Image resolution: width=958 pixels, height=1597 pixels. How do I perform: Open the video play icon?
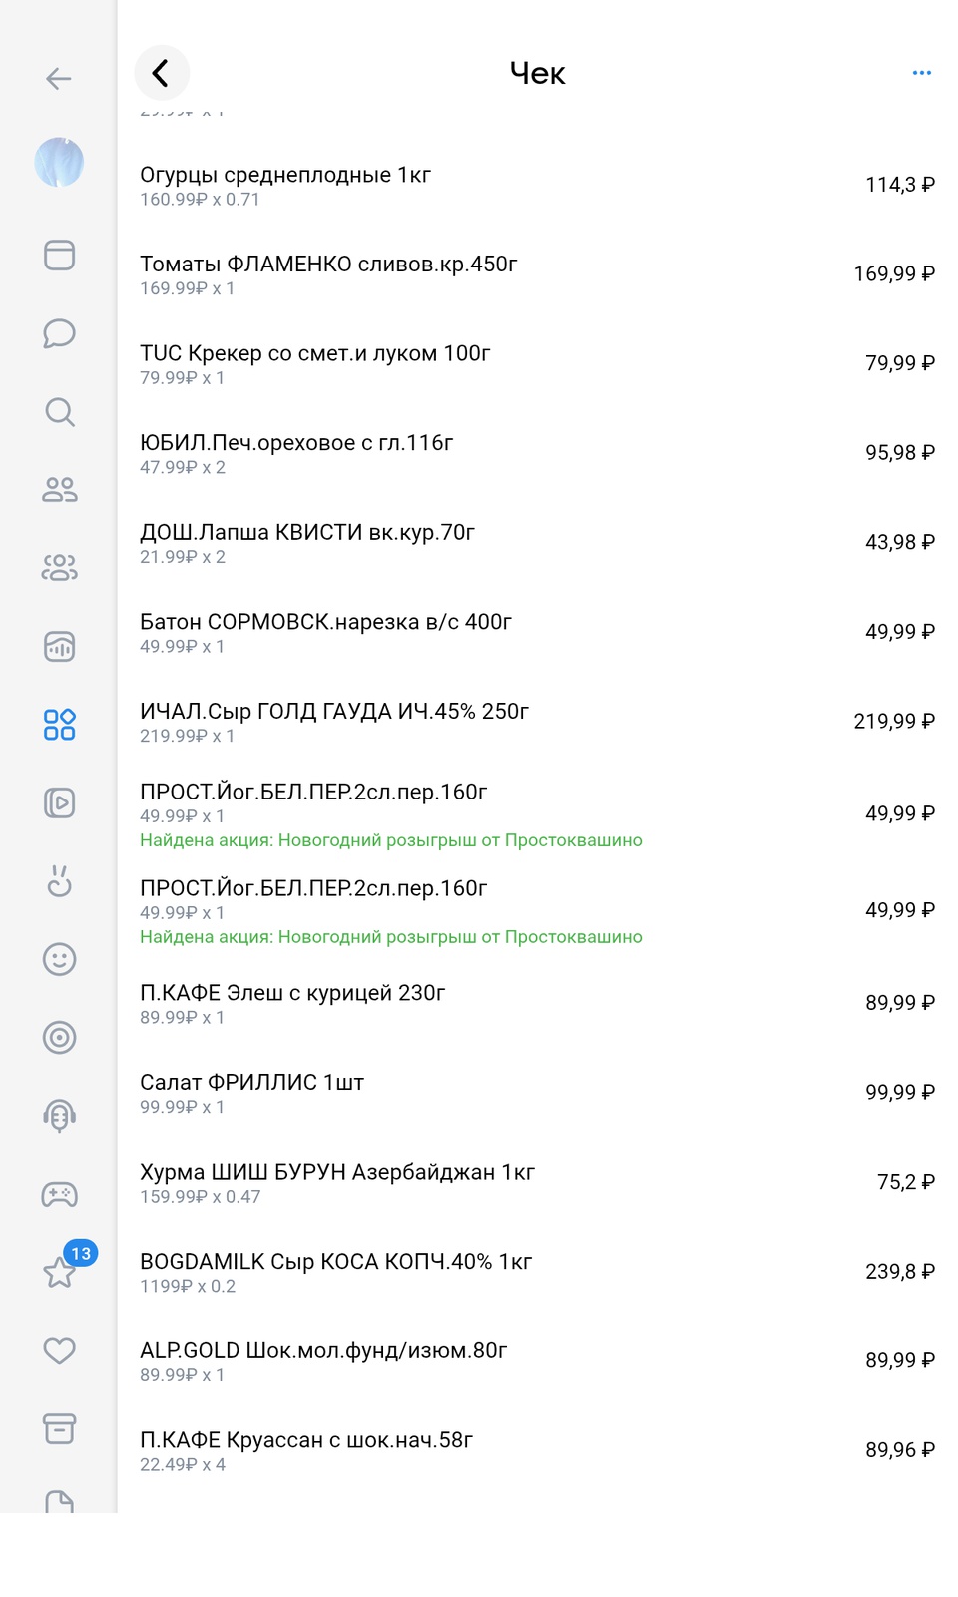click(59, 802)
